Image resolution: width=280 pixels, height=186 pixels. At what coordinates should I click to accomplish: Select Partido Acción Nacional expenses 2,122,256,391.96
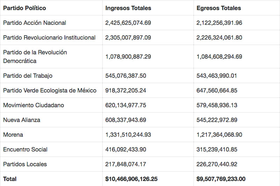pos(219,23)
